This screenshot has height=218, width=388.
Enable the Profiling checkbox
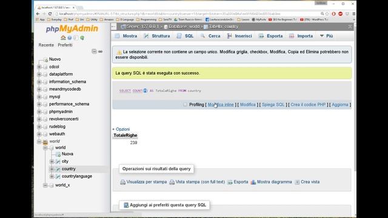coord(185,105)
